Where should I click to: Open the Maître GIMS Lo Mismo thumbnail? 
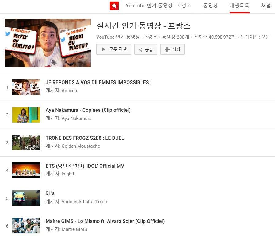[26, 226]
